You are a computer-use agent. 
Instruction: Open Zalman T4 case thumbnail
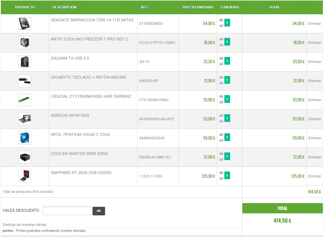pyautogui.click(x=25, y=62)
